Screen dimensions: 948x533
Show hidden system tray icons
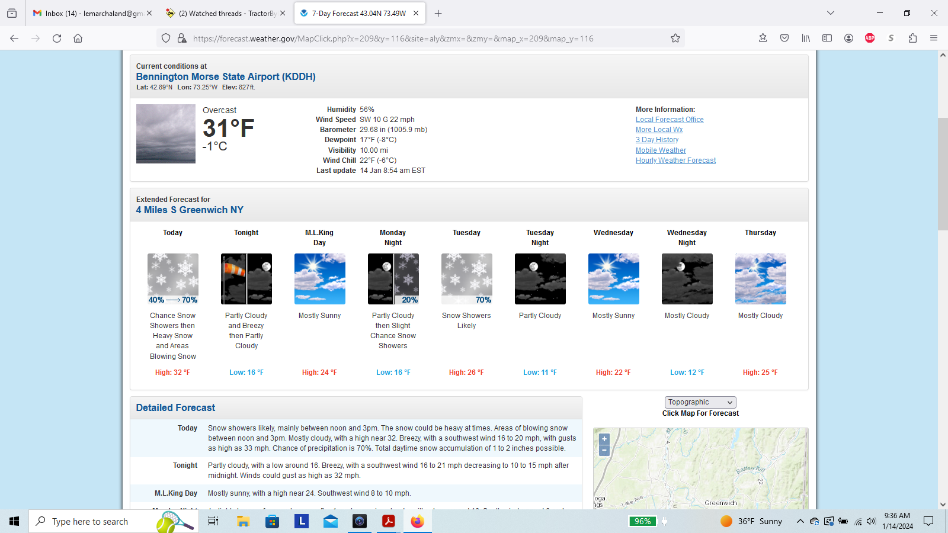click(800, 521)
